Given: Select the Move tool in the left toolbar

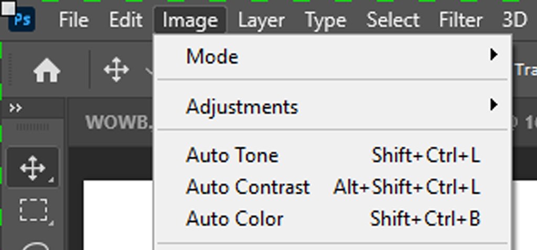Looking at the screenshot, I should tap(33, 168).
